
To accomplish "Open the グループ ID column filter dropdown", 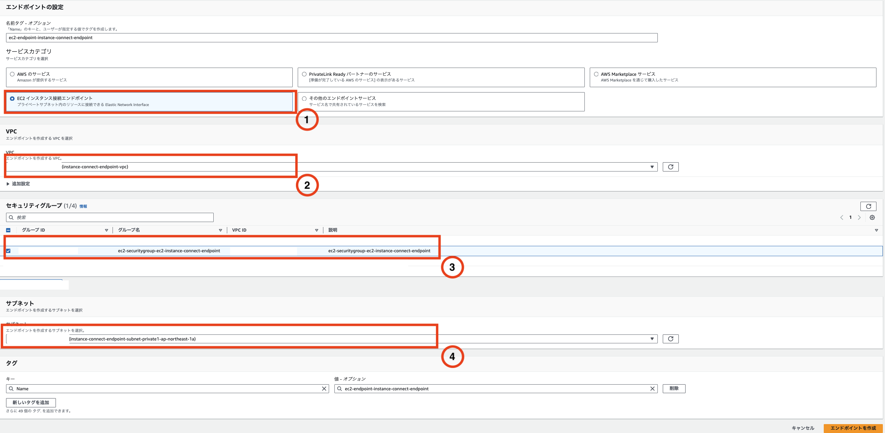I will (x=106, y=230).
